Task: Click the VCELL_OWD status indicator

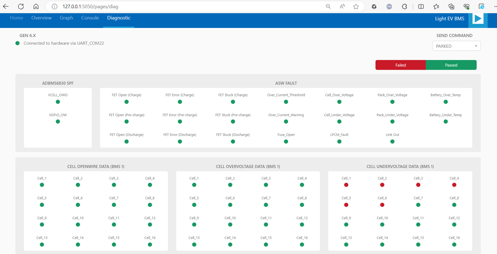Action: point(57,102)
